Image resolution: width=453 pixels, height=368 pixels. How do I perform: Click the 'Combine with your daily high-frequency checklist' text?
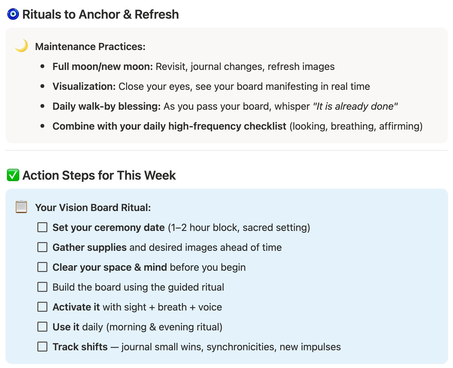(x=169, y=126)
